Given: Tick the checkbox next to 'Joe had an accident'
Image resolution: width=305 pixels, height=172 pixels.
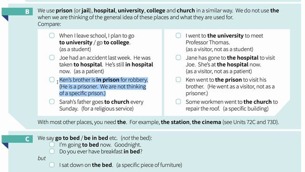Looking at the screenshot, I should tap(52, 57).
